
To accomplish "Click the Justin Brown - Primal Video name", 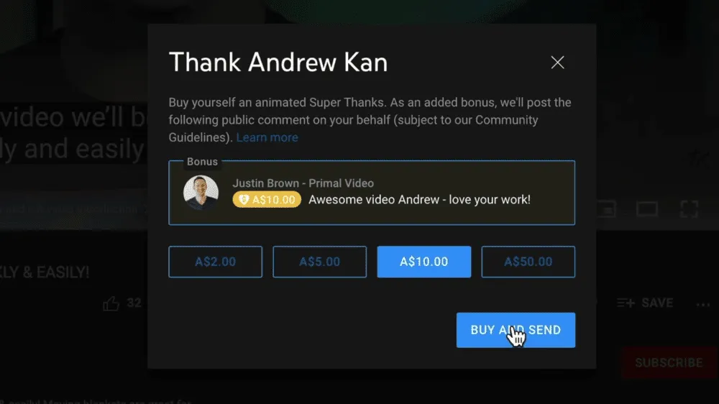I will click(x=303, y=183).
